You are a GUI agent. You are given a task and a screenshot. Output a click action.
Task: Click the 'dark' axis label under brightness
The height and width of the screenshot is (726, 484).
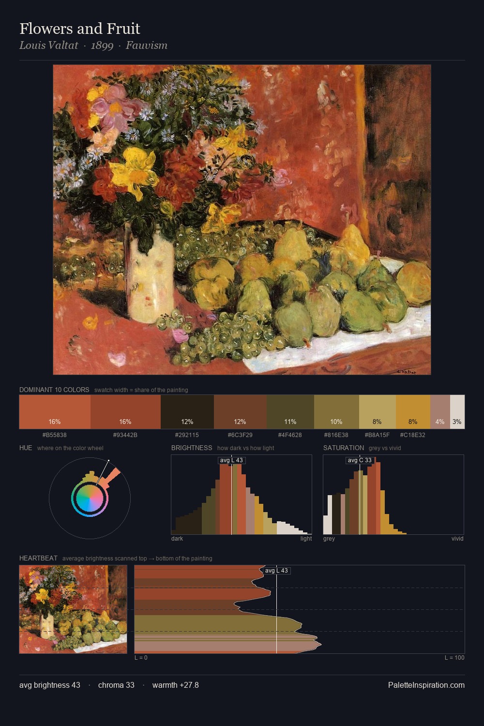coord(177,538)
